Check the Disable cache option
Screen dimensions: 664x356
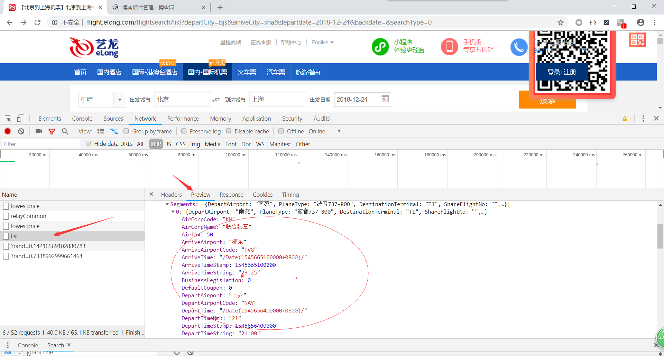(229, 131)
